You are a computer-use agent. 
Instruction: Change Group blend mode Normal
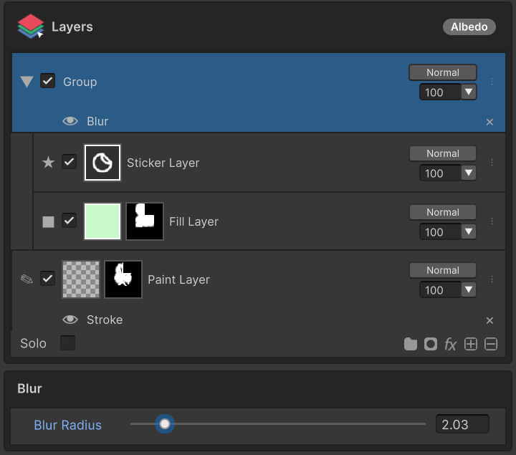point(443,72)
